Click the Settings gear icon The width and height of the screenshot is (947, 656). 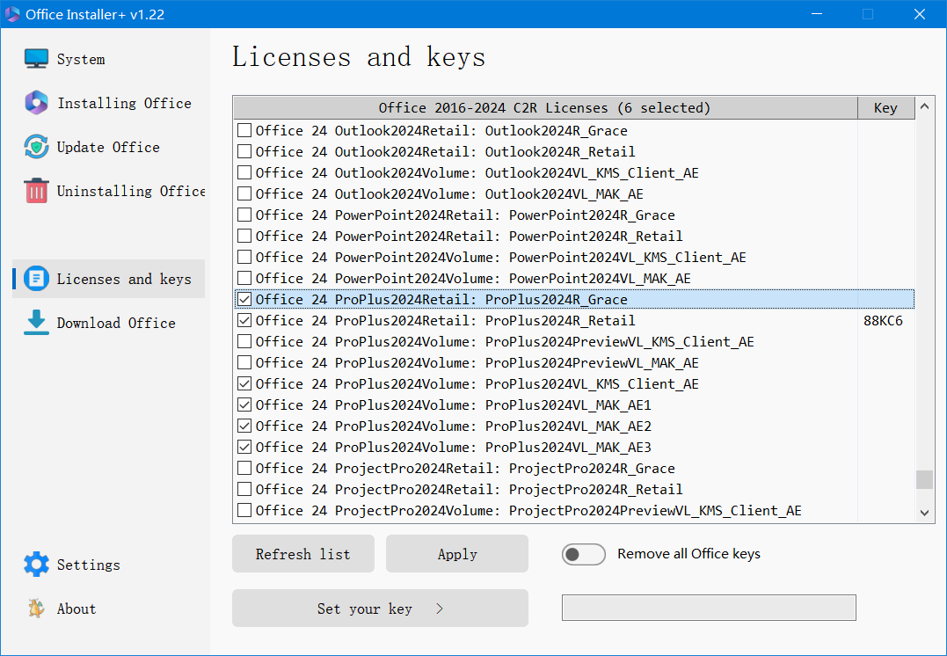tap(36, 565)
